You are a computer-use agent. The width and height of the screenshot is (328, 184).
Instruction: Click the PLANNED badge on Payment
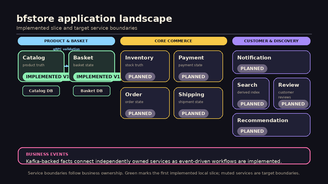(194, 77)
